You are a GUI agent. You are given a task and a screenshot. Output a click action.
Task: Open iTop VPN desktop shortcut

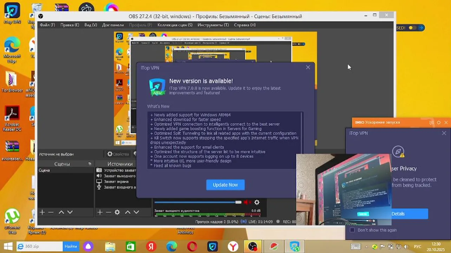click(x=12, y=13)
